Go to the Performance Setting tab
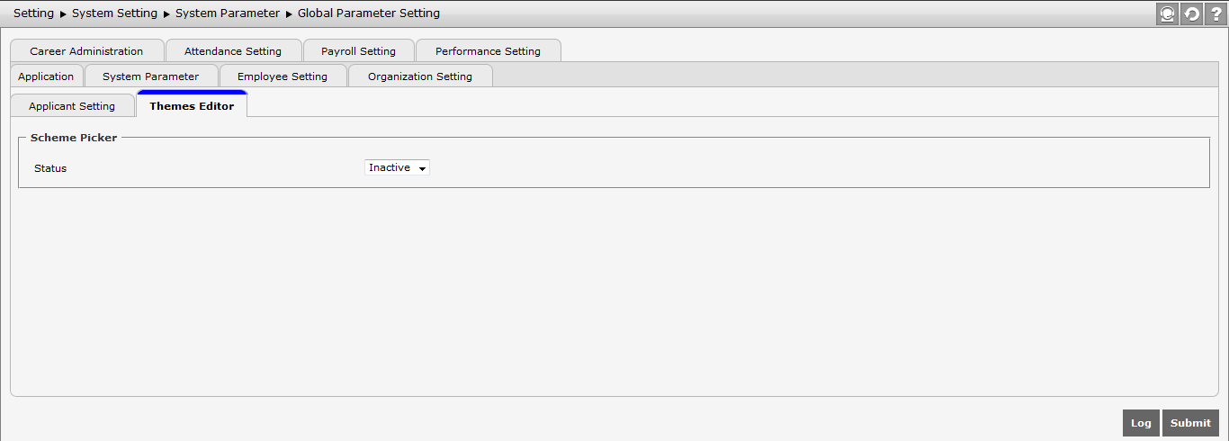 [x=488, y=51]
